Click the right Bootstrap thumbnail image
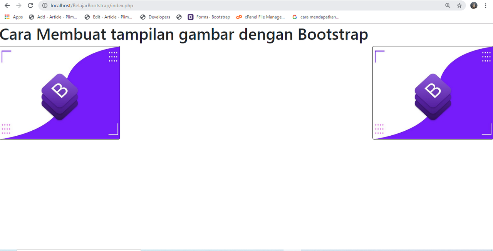The width and height of the screenshot is (493, 251). 433,93
